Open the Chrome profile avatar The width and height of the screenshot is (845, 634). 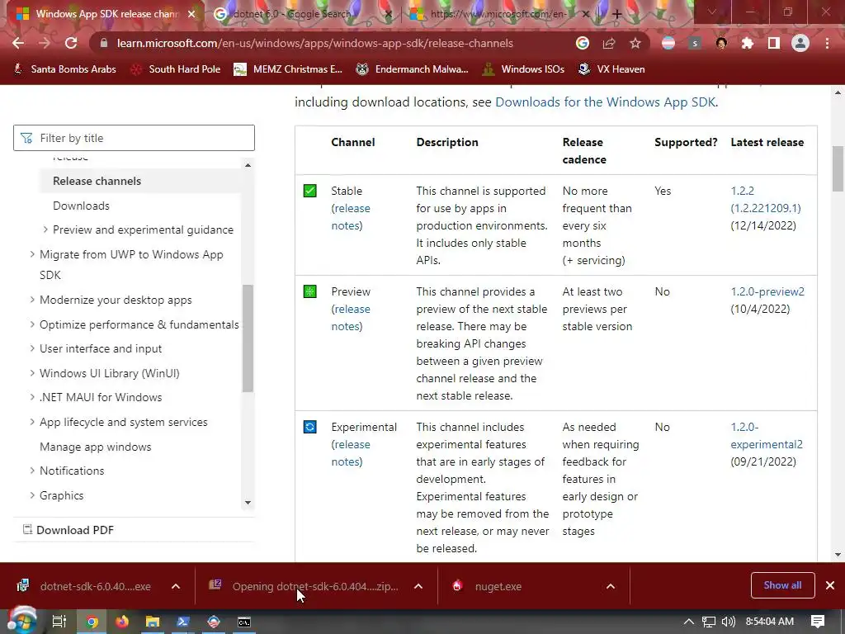point(800,43)
